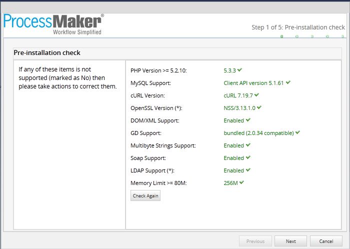Screen dimensions: 350x249
Task: Click the check mark for Soap Support
Action: click(x=248, y=157)
